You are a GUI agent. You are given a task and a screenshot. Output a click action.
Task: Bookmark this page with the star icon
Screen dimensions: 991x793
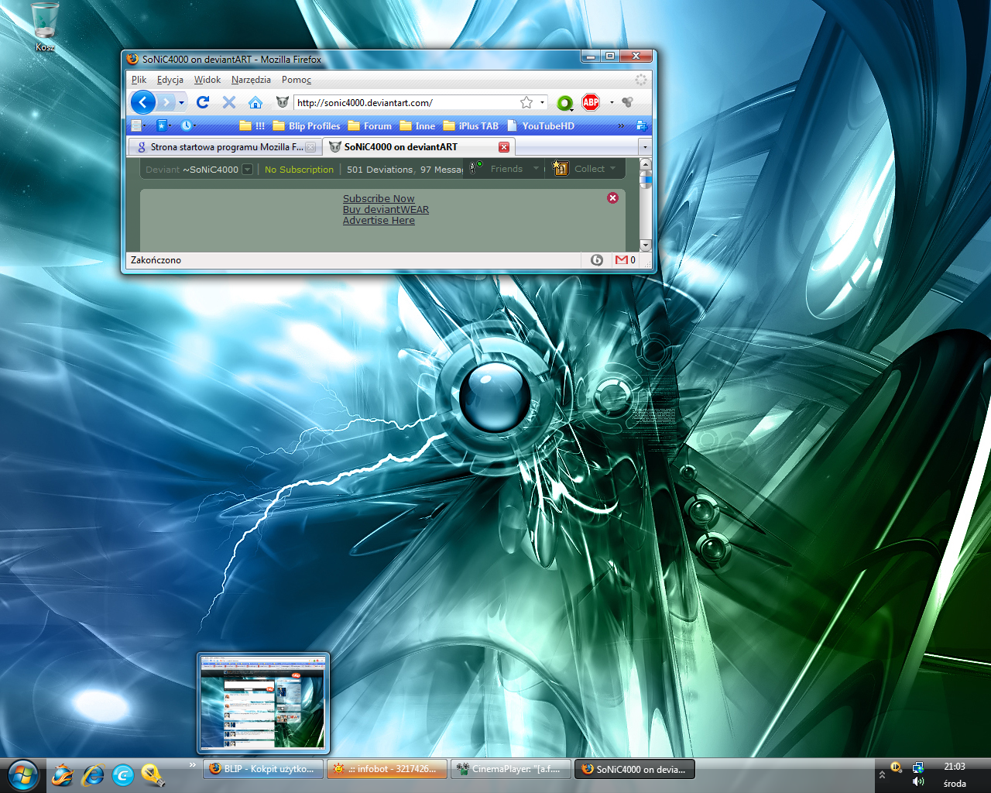(526, 102)
